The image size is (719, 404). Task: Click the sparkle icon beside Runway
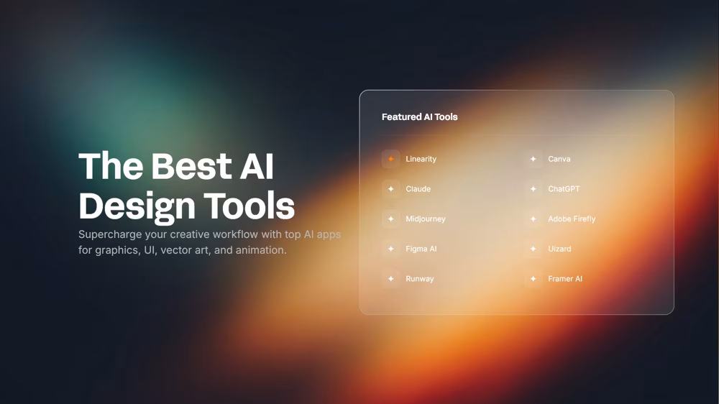pos(390,279)
